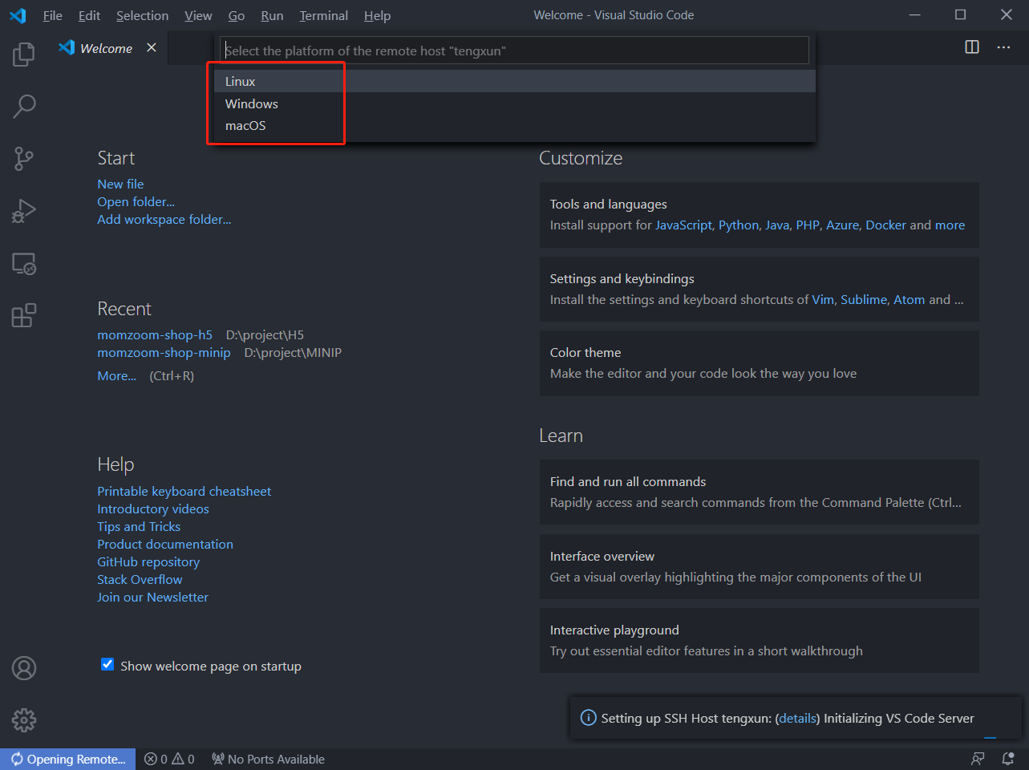Click the errors and warnings indicator
The image size is (1029, 770).
(x=169, y=759)
